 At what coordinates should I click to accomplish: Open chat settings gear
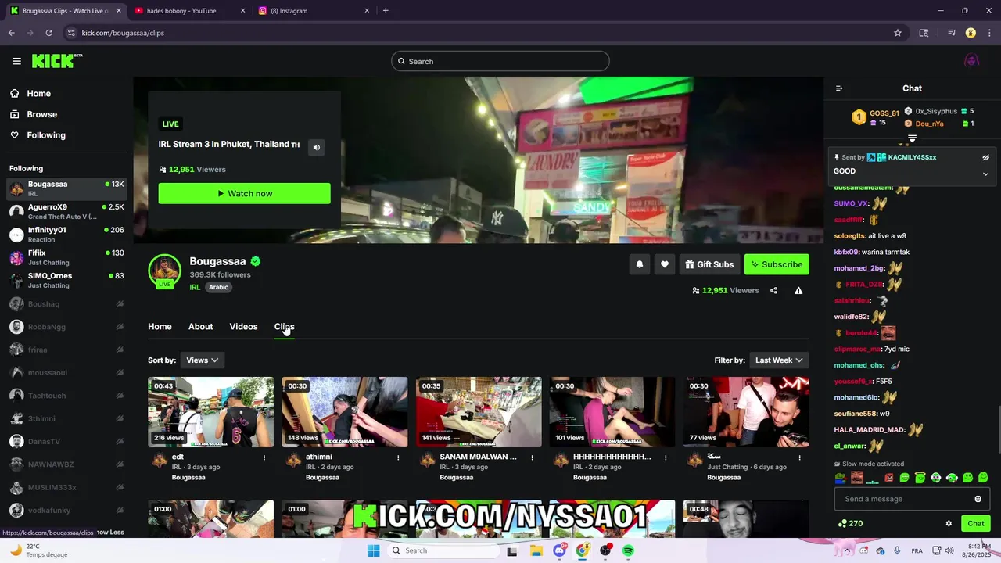click(x=949, y=524)
